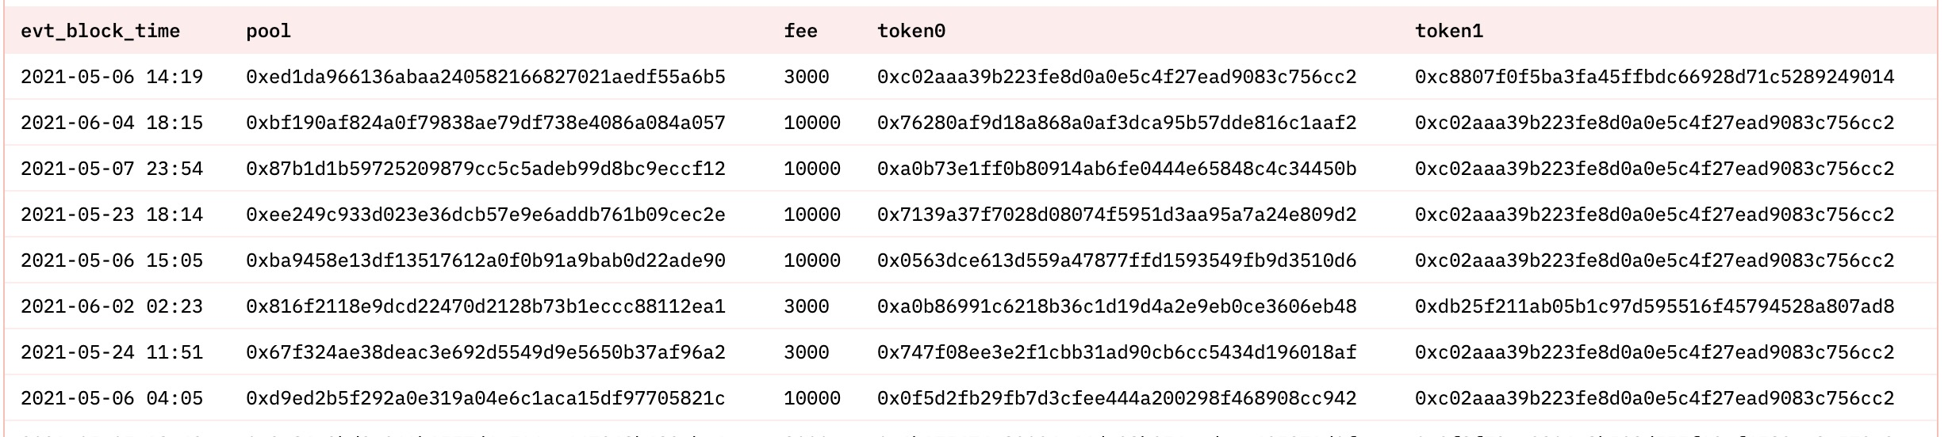Click timestamp 2021-05-24 11:51
Viewport: 1948px width, 437px height.
tap(112, 352)
